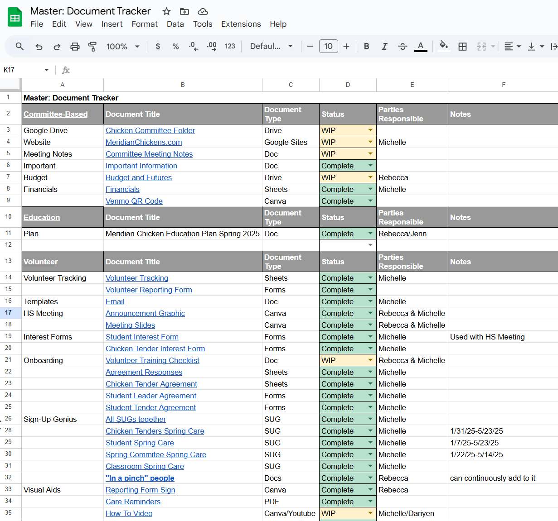The width and height of the screenshot is (558, 521).
Task: Click the merge cells icon
Action: point(481,46)
